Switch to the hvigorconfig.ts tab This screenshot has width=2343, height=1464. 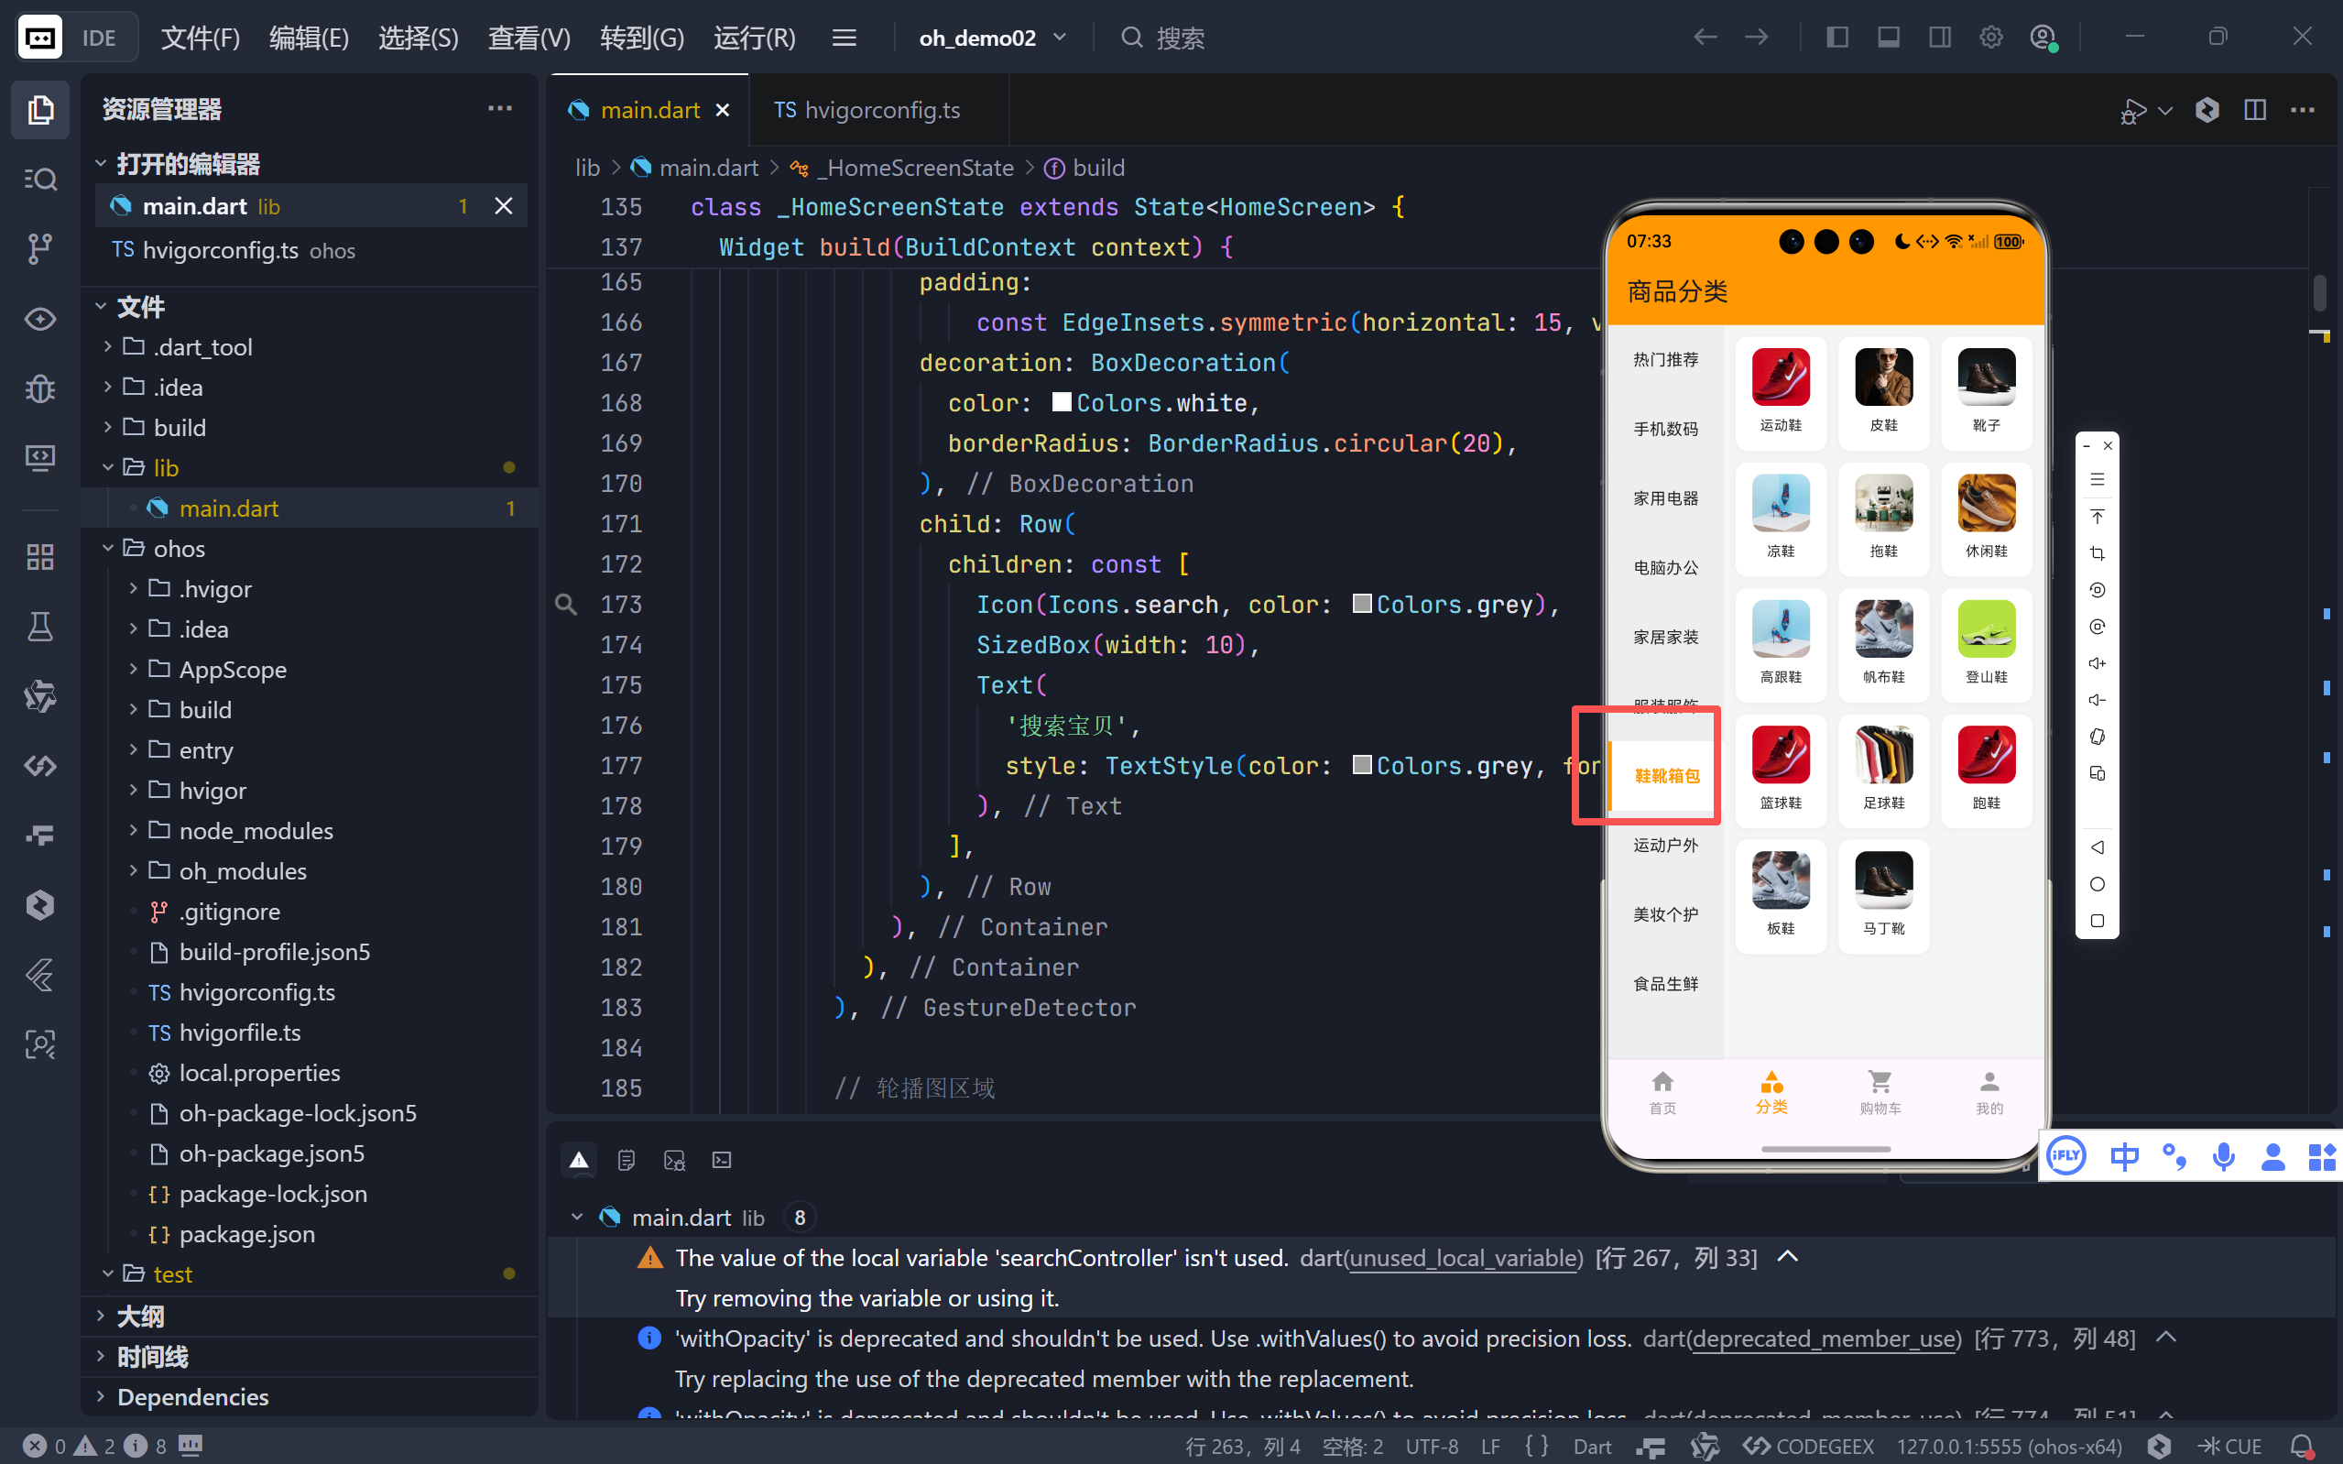tap(867, 109)
